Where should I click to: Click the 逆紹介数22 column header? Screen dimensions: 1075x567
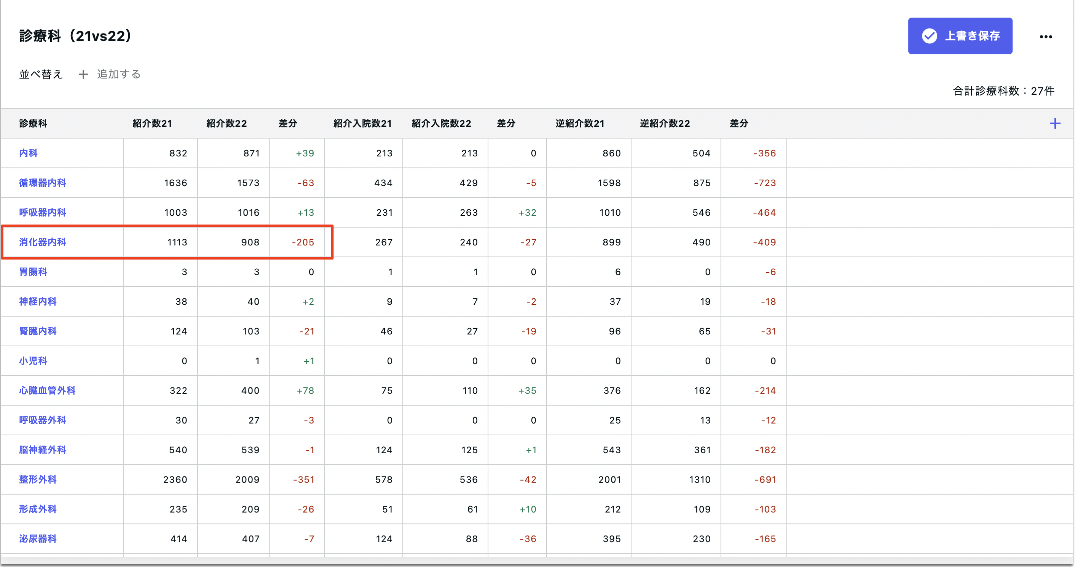tap(665, 124)
